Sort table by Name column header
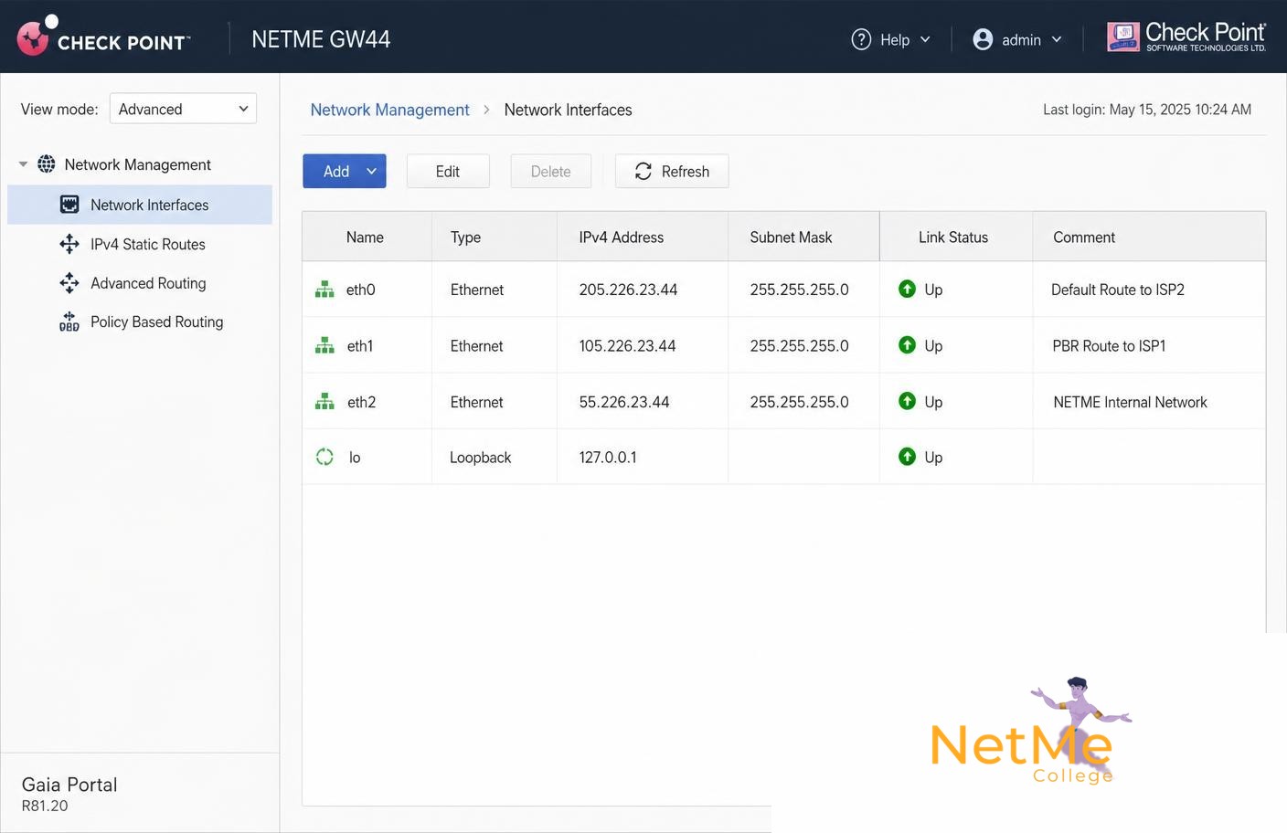 pyautogui.click(x=365, y=237)
